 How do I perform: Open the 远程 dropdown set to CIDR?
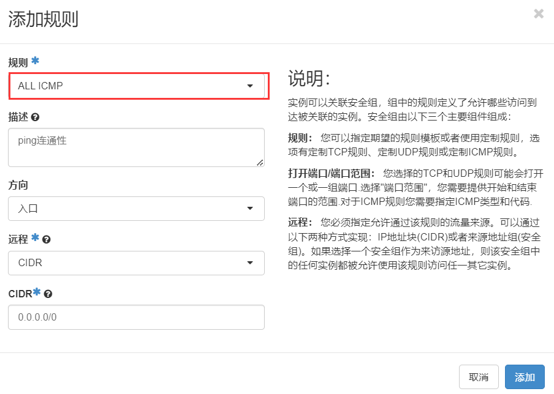coord(137,263)
